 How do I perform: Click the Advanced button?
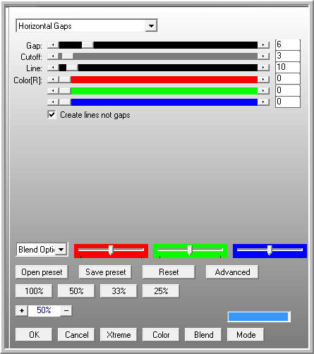tap(232, 272)
